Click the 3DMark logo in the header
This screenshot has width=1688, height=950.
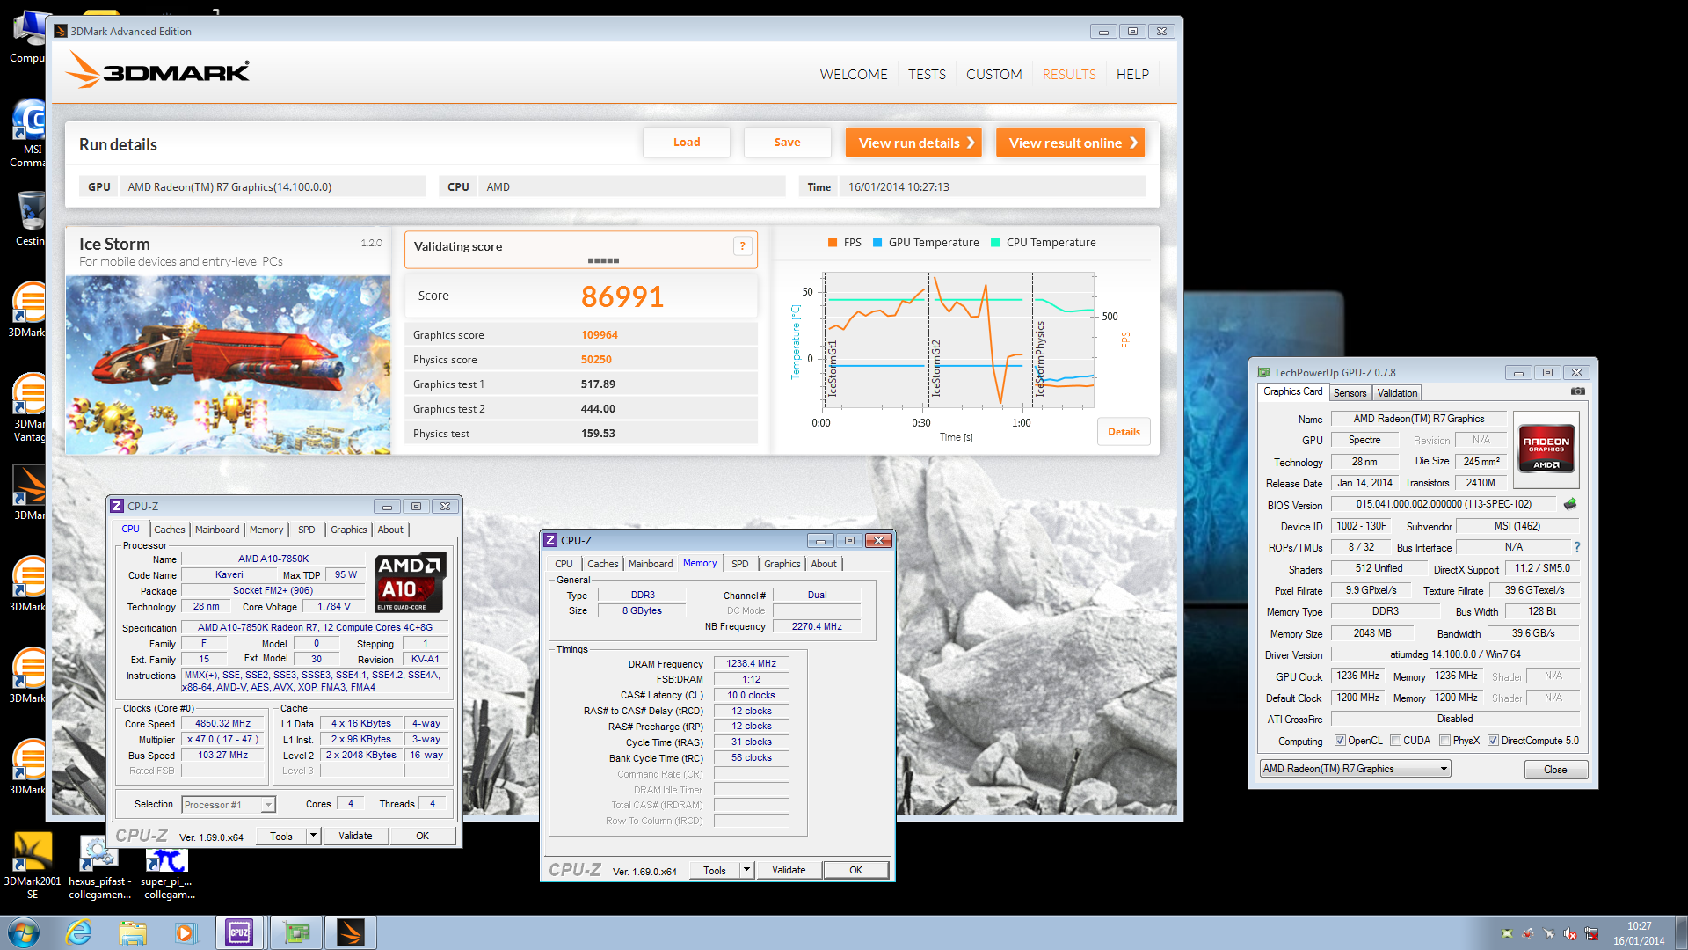point(158,70)
